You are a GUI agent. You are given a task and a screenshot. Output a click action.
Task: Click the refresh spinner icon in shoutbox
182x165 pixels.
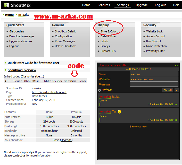coord(100,90)
